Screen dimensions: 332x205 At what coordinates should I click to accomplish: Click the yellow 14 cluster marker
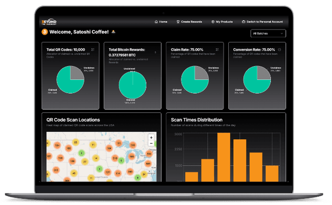(96, 158)
